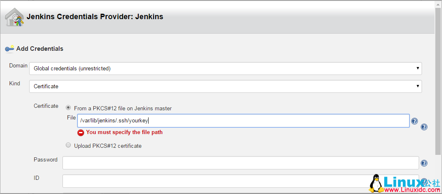Viewport: 442px width, 194px height.
Task: Click the ID input field
Action: click(241, 181)
